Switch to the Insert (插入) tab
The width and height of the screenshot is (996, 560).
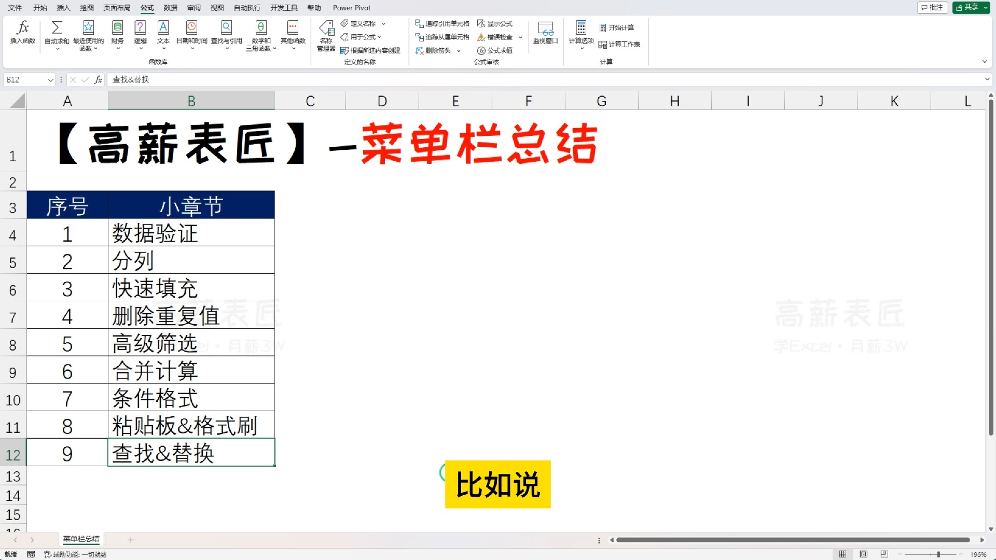click(63, 8)
